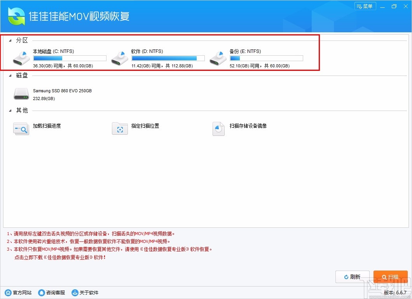
Task: Click the 刷新 refresh button
Action: pos(352,277)
